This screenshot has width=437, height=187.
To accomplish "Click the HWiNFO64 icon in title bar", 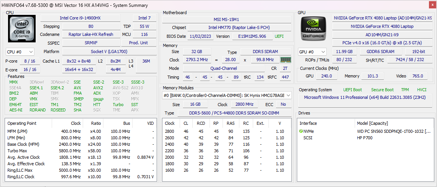I will tap(5, 5).
